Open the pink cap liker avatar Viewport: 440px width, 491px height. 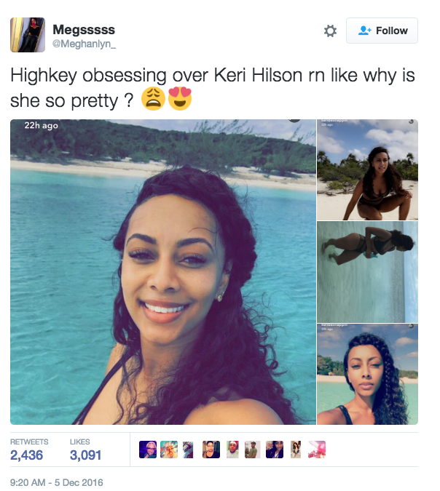point(317,450)
